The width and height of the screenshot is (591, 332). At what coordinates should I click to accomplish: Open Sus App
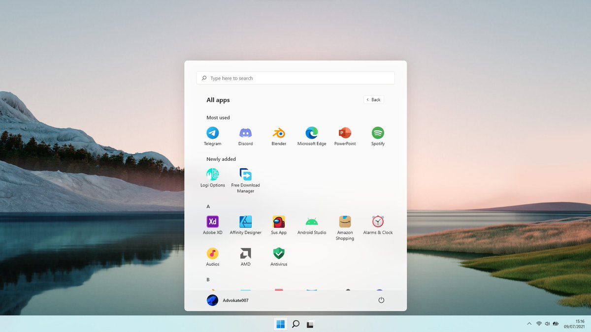[x=279, y=225]
